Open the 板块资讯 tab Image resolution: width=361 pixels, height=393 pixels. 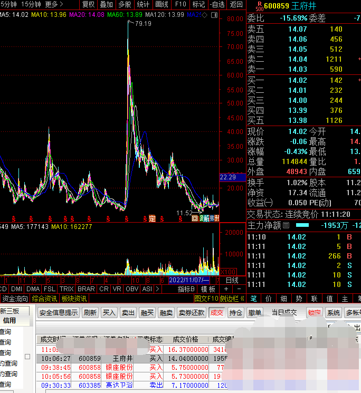(74, 299)
